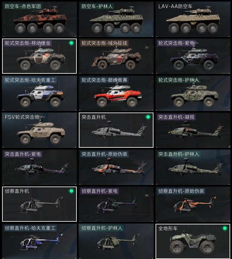Select the 突击直升机-护林人 skin
Viewport: 232px width, 259px height.
(193, 167)
